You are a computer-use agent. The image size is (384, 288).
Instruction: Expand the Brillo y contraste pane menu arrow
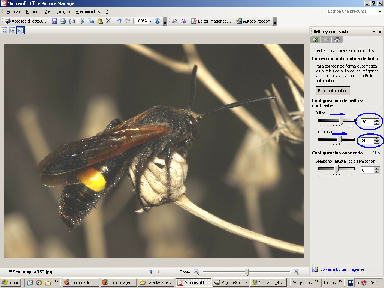[x=374, y=31]
